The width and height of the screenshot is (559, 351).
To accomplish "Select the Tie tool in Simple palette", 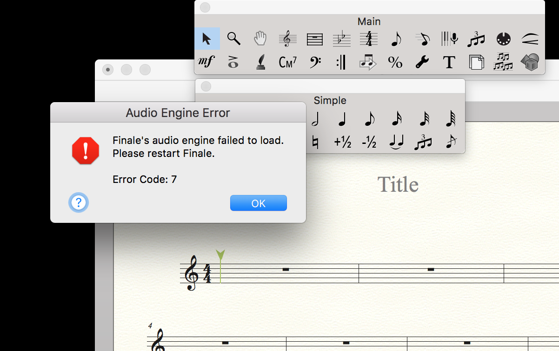I will coord(396,143).
